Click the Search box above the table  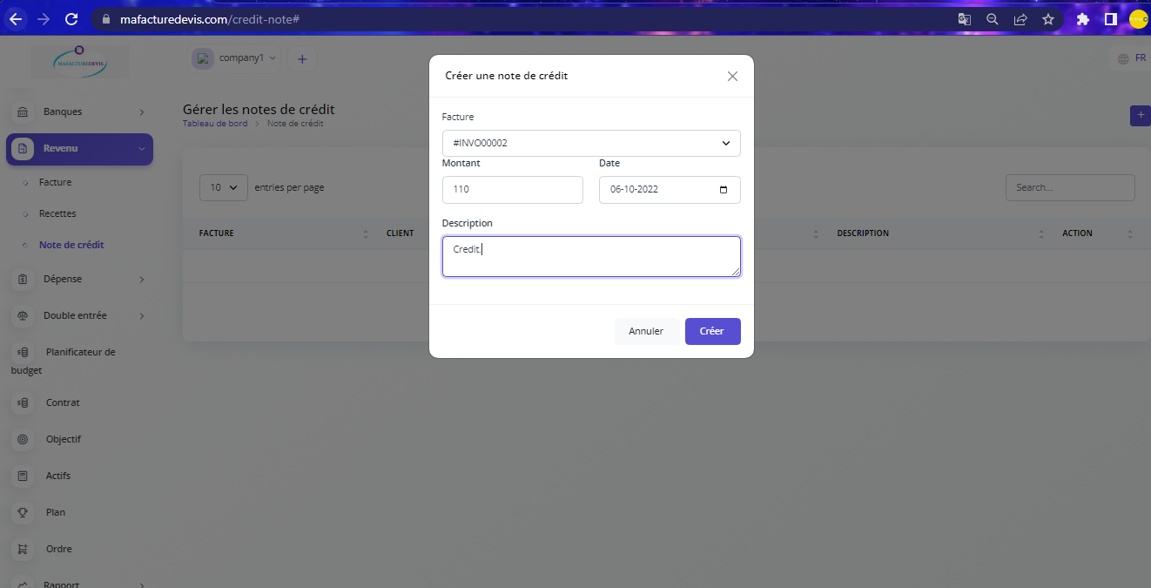click(x=1070, y=187)
